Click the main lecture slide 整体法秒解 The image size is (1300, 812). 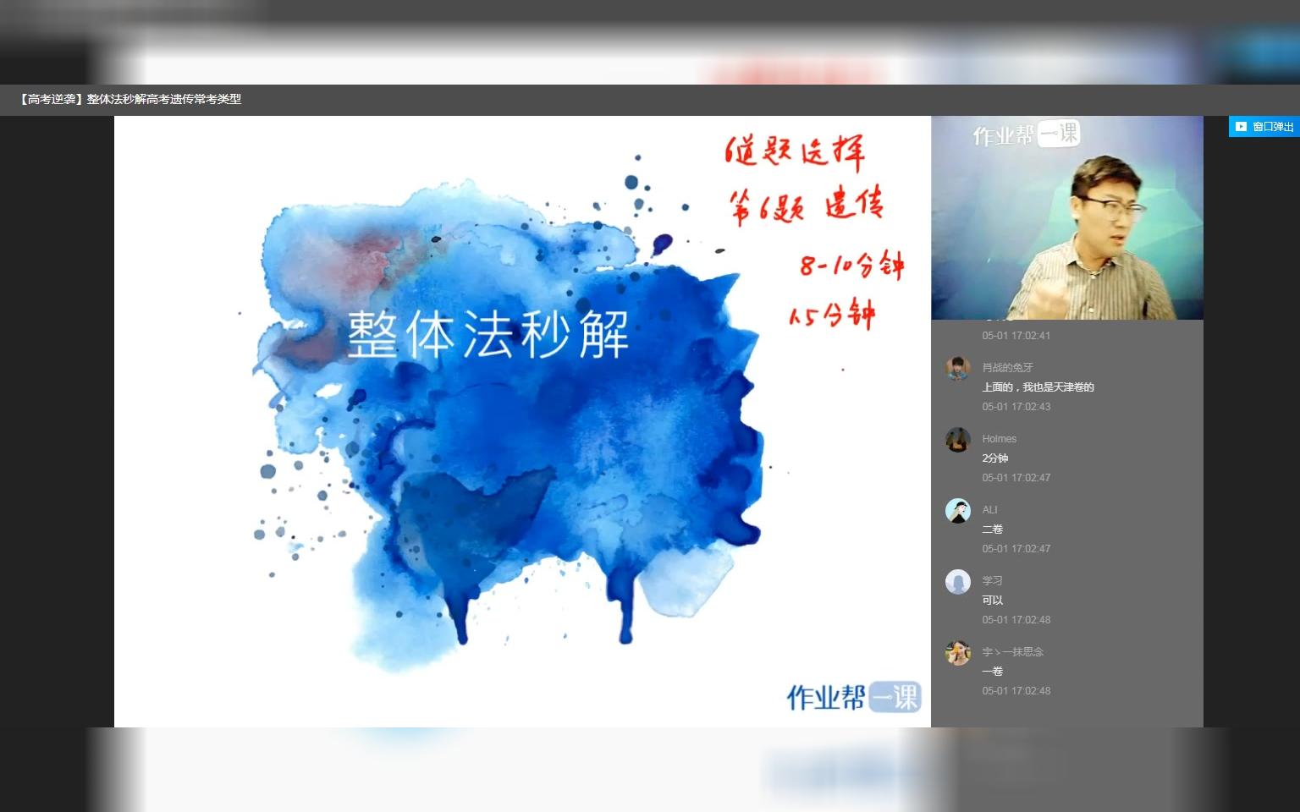[522, 421]
